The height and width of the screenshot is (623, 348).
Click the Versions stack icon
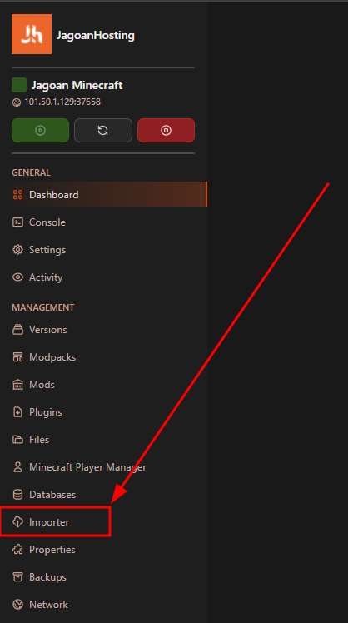[17, 330]
